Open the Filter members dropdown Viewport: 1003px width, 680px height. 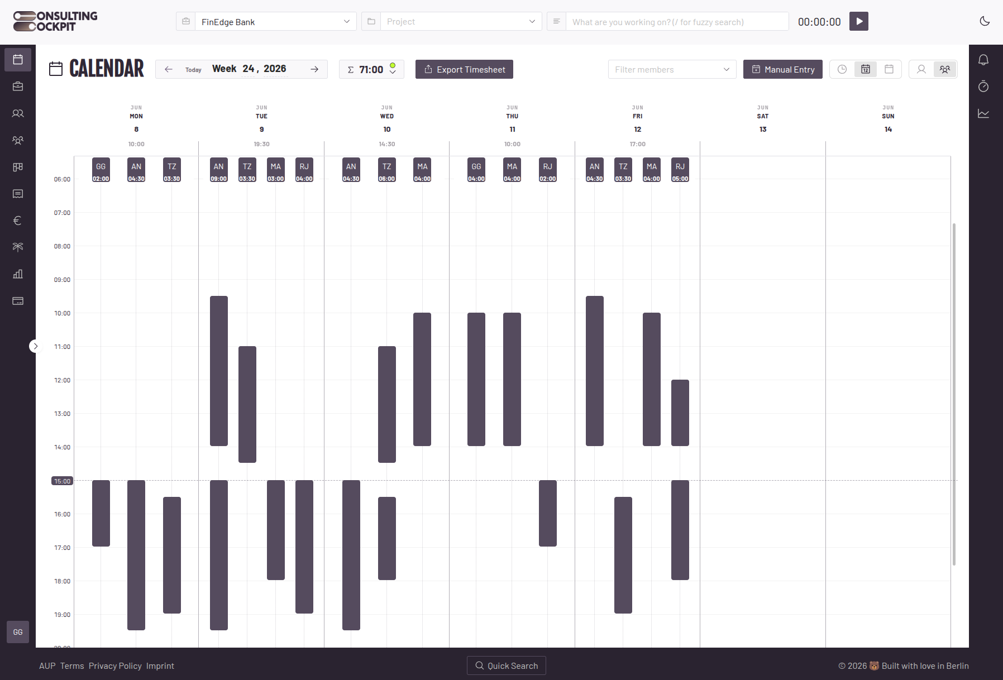[672, 69]
